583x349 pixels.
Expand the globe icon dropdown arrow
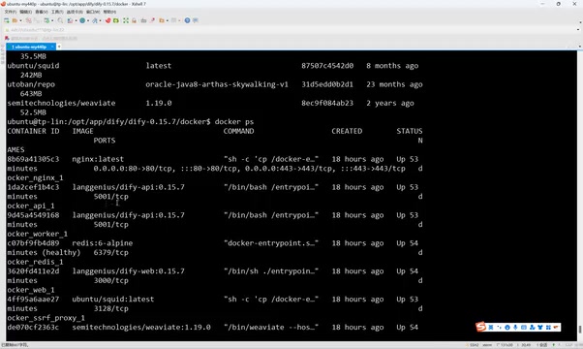click(88, 20)
